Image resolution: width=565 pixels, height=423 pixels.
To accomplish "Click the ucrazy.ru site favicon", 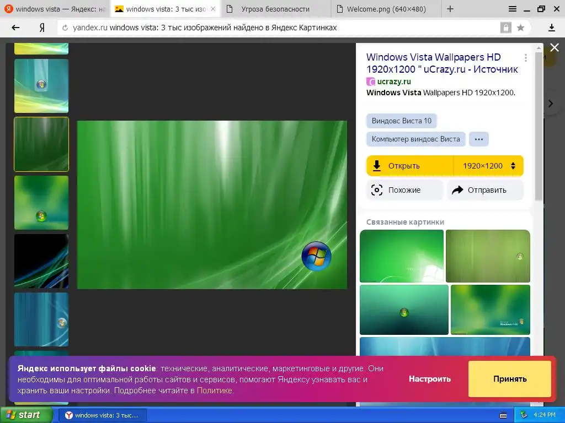I will point(370,82).
